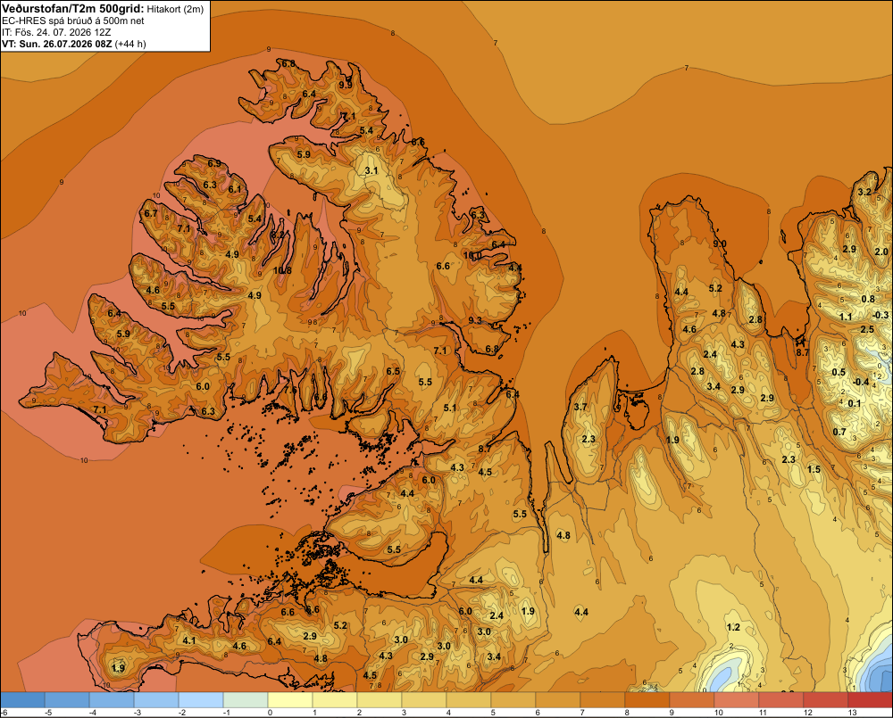Click the 3.1 temperature label on the glacier area
Screen dimensions: 893x718
click(371, 170)
